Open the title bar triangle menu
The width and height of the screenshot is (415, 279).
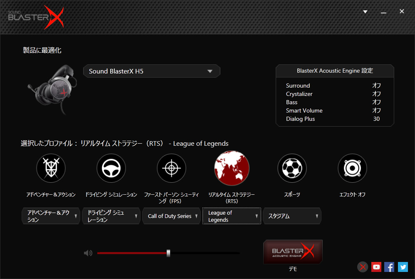tap(365, 12)
